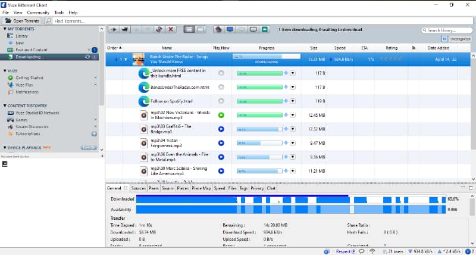Select Library in the sidebar
Screen dimensions: 476x255
point(21,36)
